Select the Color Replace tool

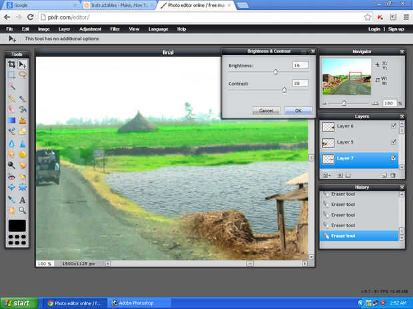point(11,131)
